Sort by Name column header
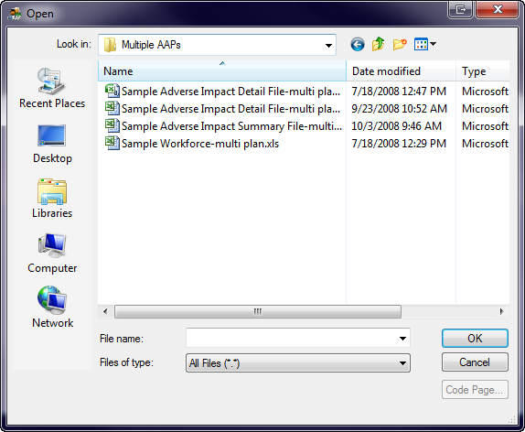Viewport: 525px width, 432px height. click(222, 71)
